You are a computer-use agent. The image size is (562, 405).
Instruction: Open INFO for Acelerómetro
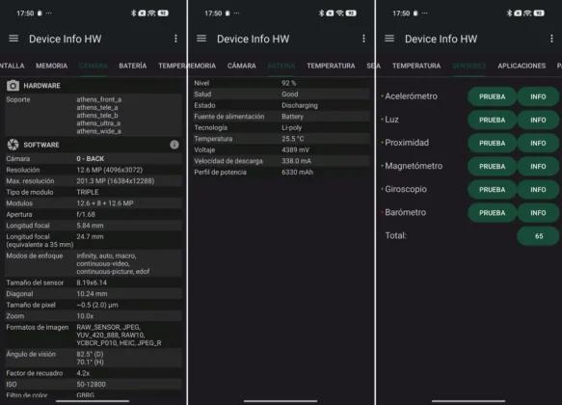tap(538, 96)
